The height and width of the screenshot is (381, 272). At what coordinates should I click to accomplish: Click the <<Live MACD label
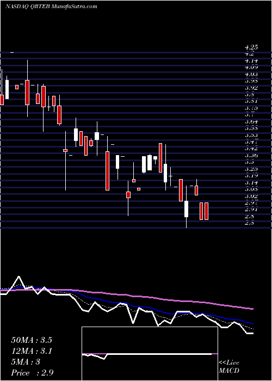229,367
